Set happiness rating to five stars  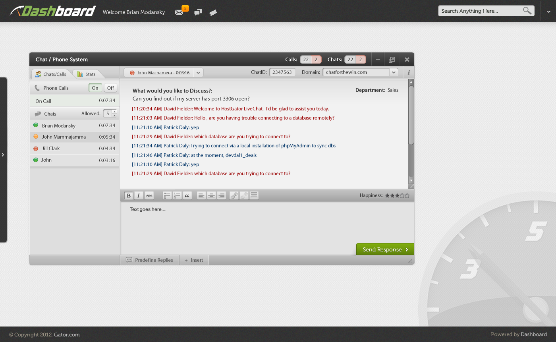pyautogui.click(x=407, y=195)
